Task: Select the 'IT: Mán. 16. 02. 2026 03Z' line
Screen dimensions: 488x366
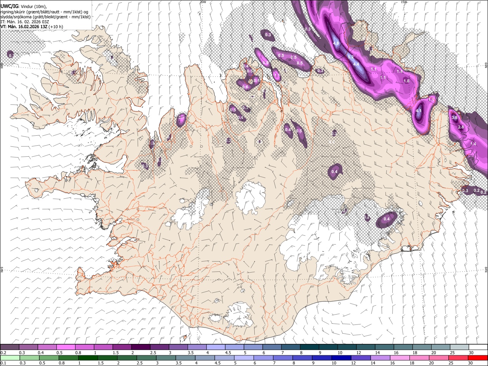Action: pos(25,22)
